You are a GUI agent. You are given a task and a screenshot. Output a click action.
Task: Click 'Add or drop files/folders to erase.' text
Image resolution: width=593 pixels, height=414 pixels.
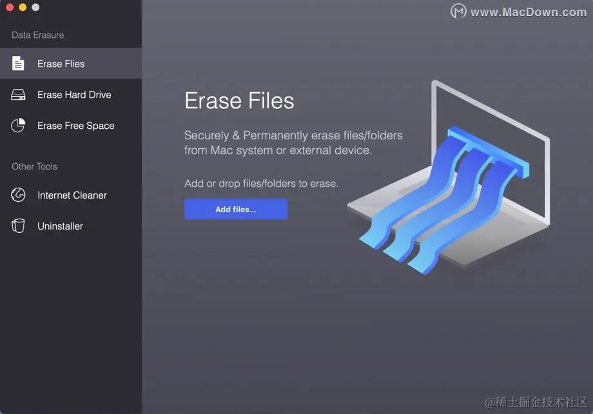point(261,184)
